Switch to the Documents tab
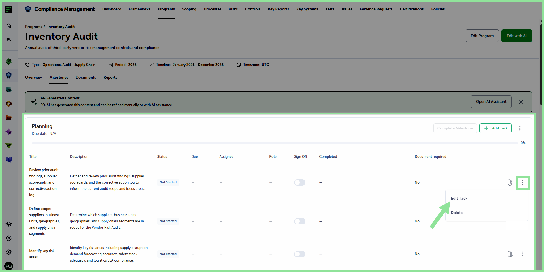This screenshot has height=272, width=544. pyautogui.click(x=86, y=77)
